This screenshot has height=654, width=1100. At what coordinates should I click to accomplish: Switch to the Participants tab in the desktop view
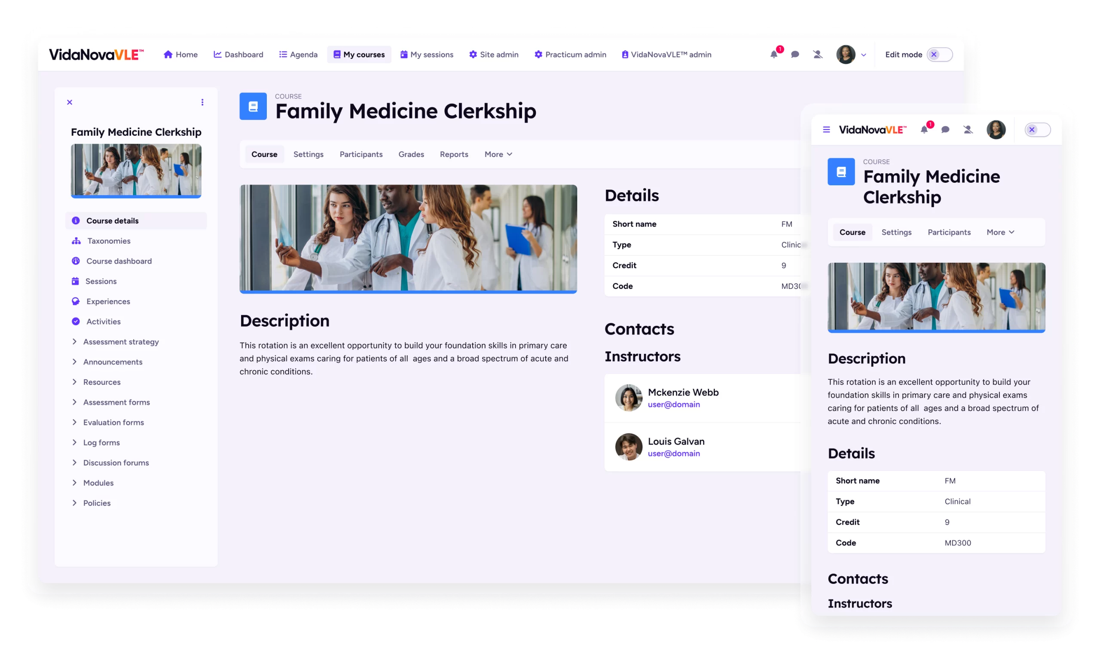coord(361,154)
